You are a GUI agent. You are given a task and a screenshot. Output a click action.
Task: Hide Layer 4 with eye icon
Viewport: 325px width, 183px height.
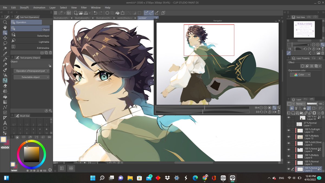coord(289,150)
